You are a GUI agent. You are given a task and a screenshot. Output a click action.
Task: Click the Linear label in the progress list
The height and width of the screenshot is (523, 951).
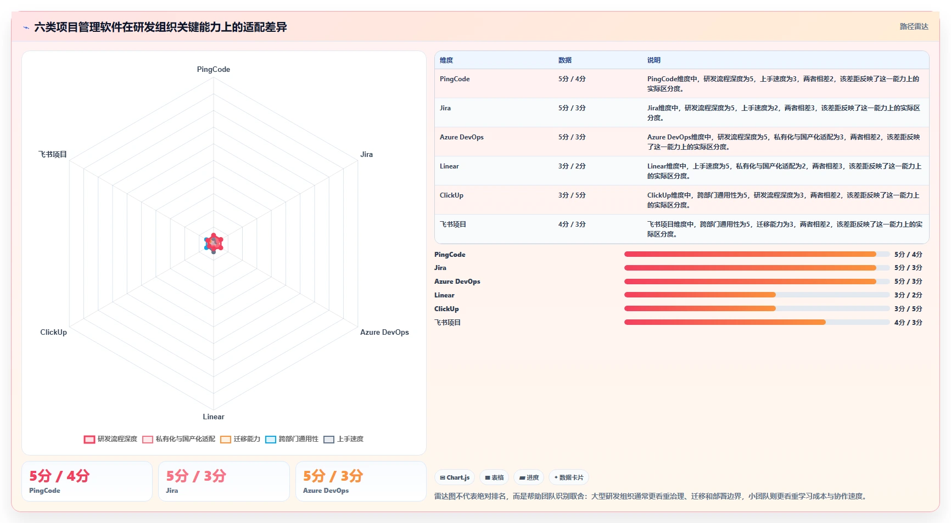(x=444, y=295)
